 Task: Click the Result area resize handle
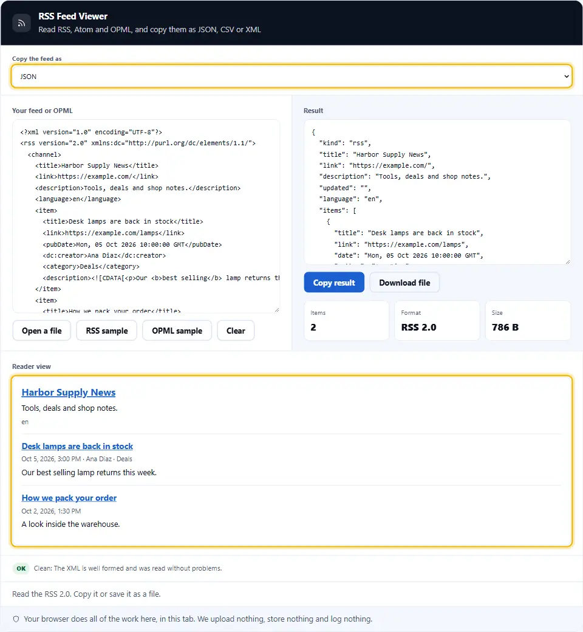[x=568, y=261]
